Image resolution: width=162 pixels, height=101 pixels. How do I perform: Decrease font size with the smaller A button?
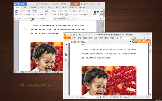[x=55, y=11]
